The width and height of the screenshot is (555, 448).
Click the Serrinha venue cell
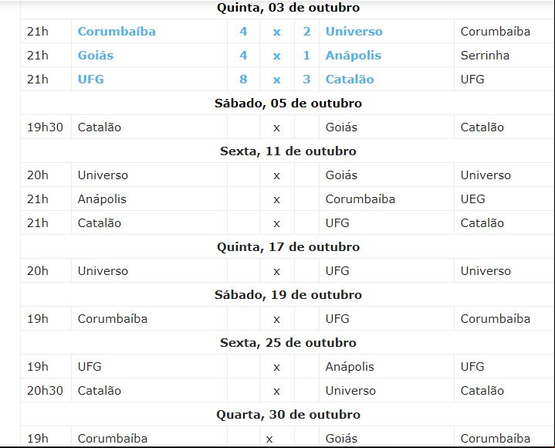pyautogui.click(x=485, y=56)
